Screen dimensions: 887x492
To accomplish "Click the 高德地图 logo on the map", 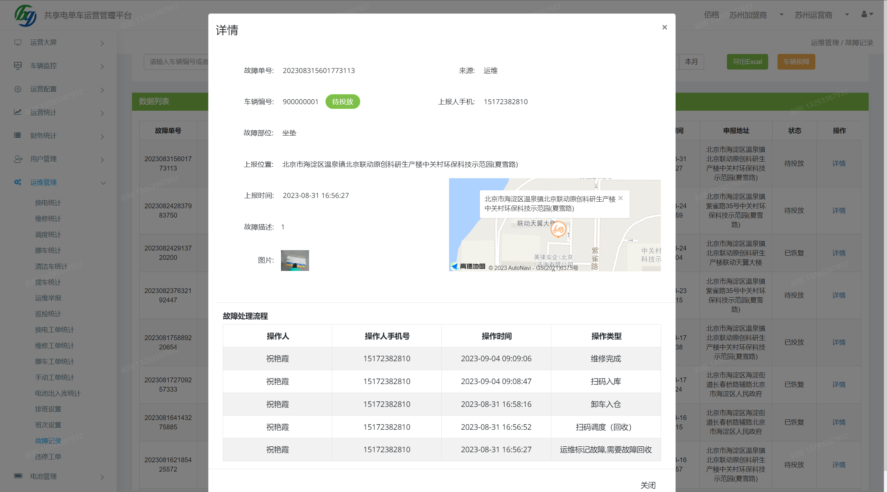I will coord(468,266).
